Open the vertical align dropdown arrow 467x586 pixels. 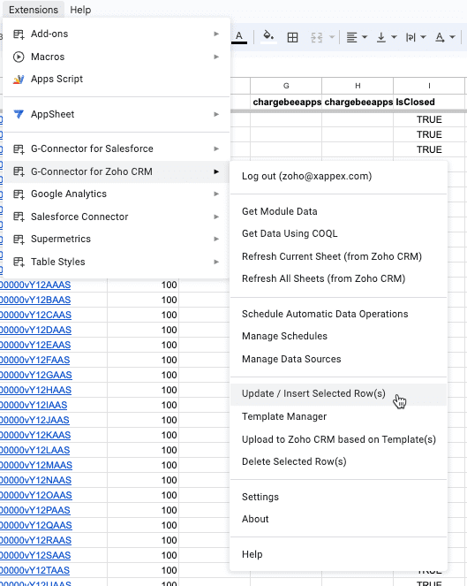[394, 37]
